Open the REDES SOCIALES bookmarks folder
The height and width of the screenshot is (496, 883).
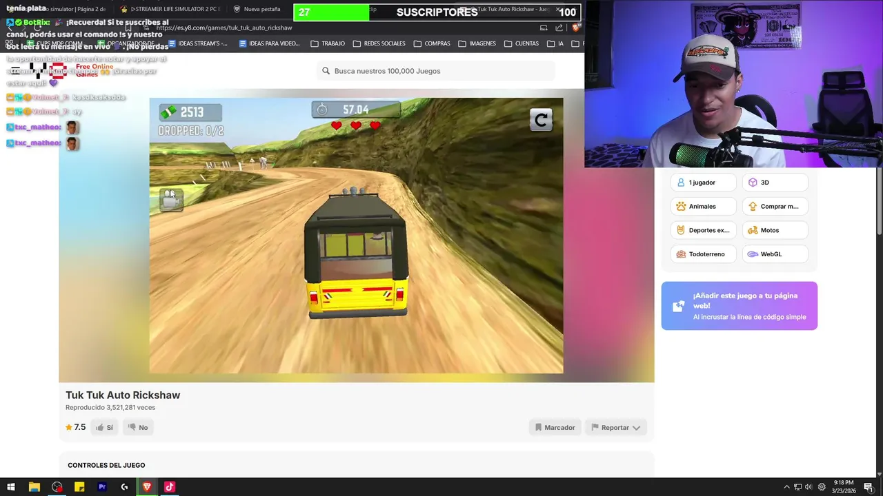click(x=379, y=43)
